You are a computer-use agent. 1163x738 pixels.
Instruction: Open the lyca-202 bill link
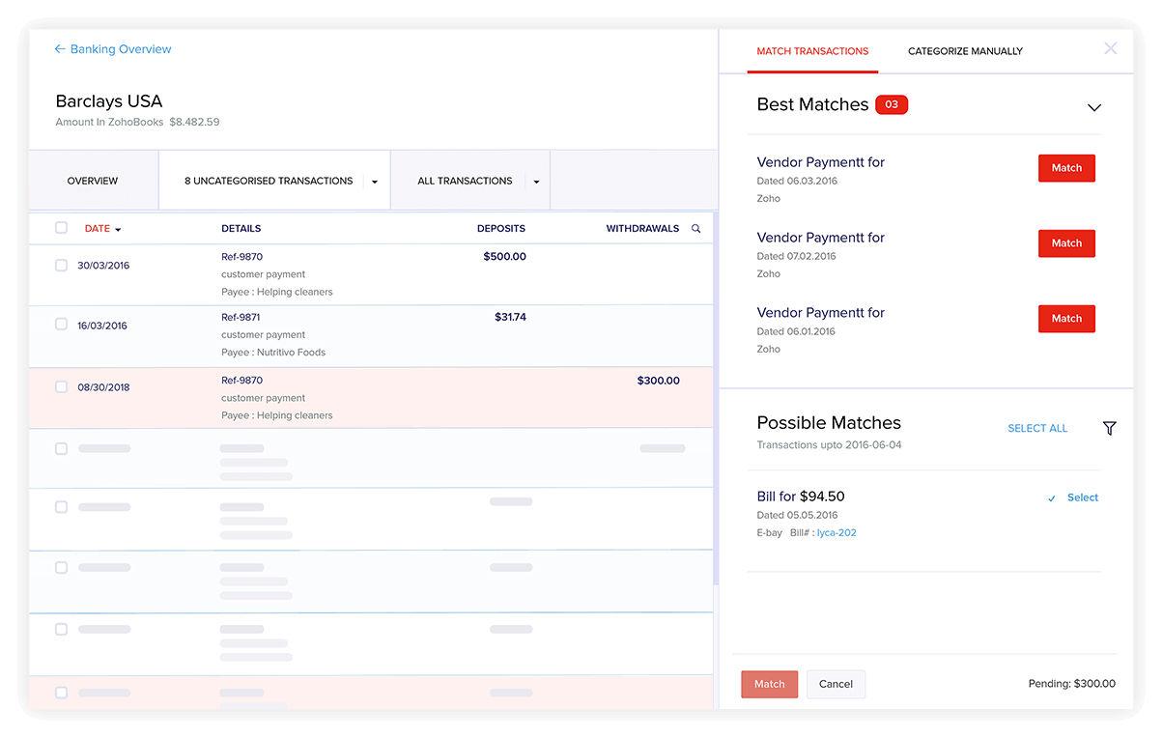(837, 533)
